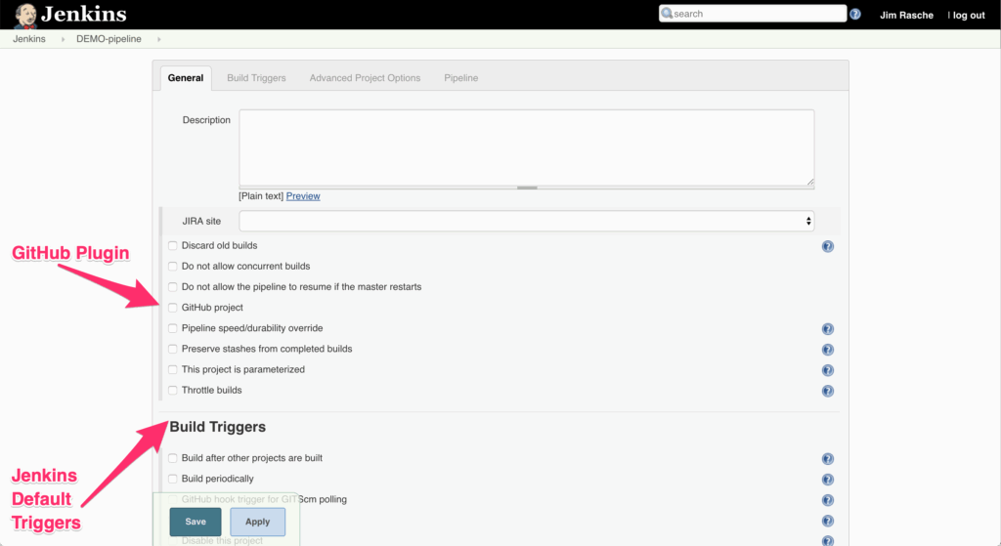The image size is (1001, 546).
Task: Tick the Discard old builds checkbox
Action: coord(172,245)
